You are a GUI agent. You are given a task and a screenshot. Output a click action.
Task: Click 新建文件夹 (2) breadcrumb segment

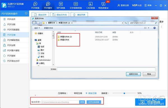64,23
